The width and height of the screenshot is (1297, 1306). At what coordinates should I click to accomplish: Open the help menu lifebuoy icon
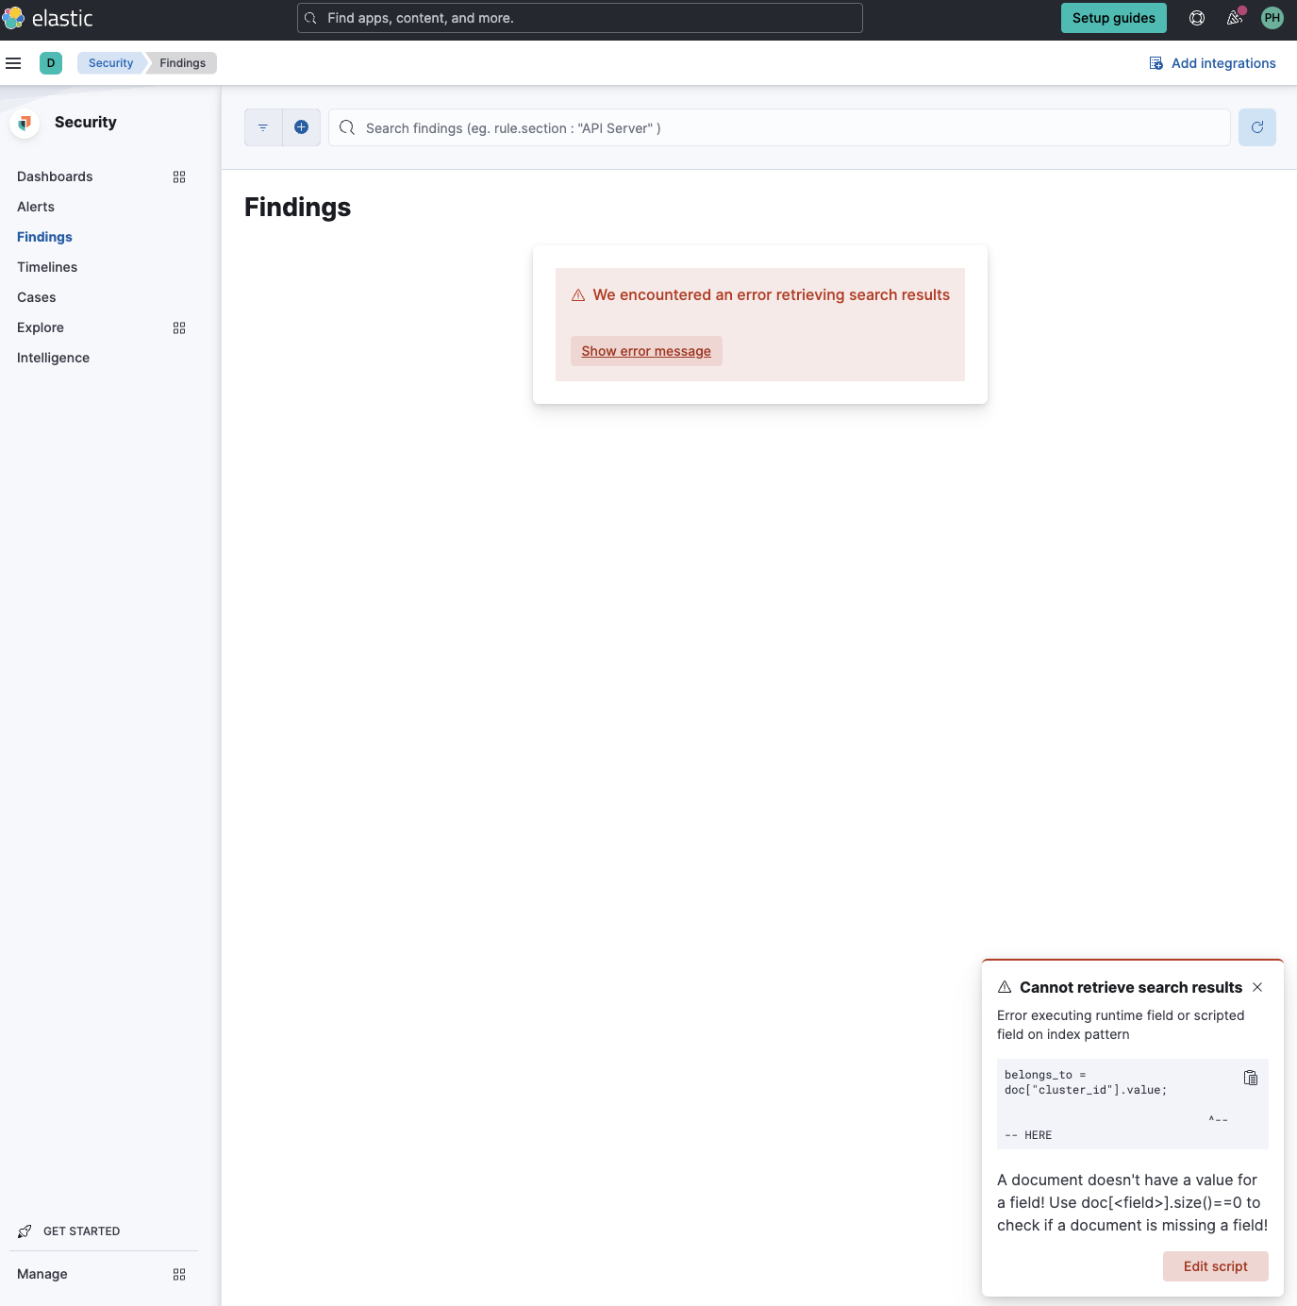coord(1197,18)
